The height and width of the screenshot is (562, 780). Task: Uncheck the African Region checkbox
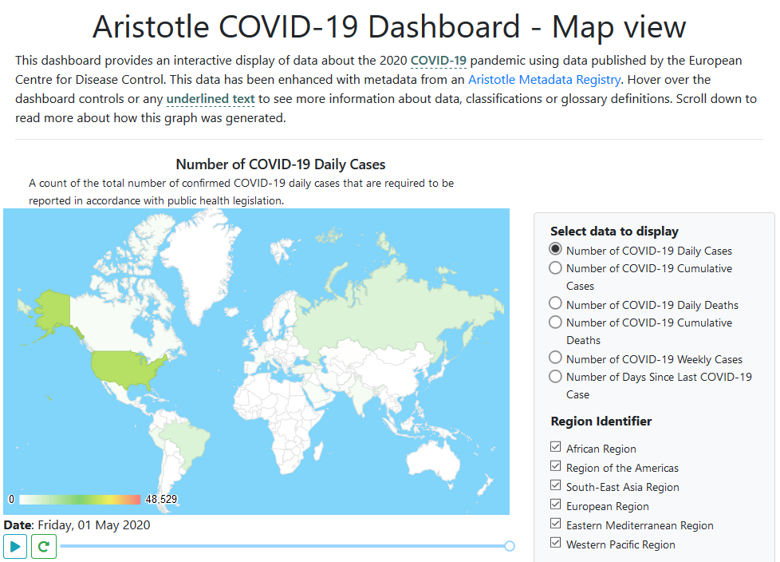point(556,448)
